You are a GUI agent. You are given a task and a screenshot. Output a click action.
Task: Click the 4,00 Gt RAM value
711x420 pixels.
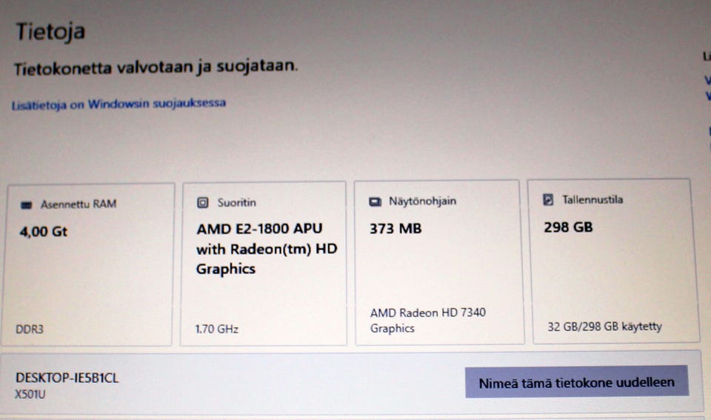click(44, 232)
